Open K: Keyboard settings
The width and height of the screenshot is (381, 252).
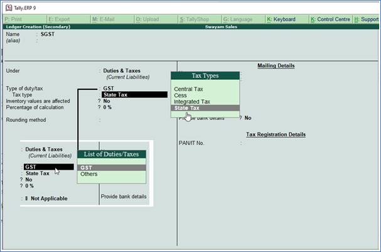coord(287,19)
